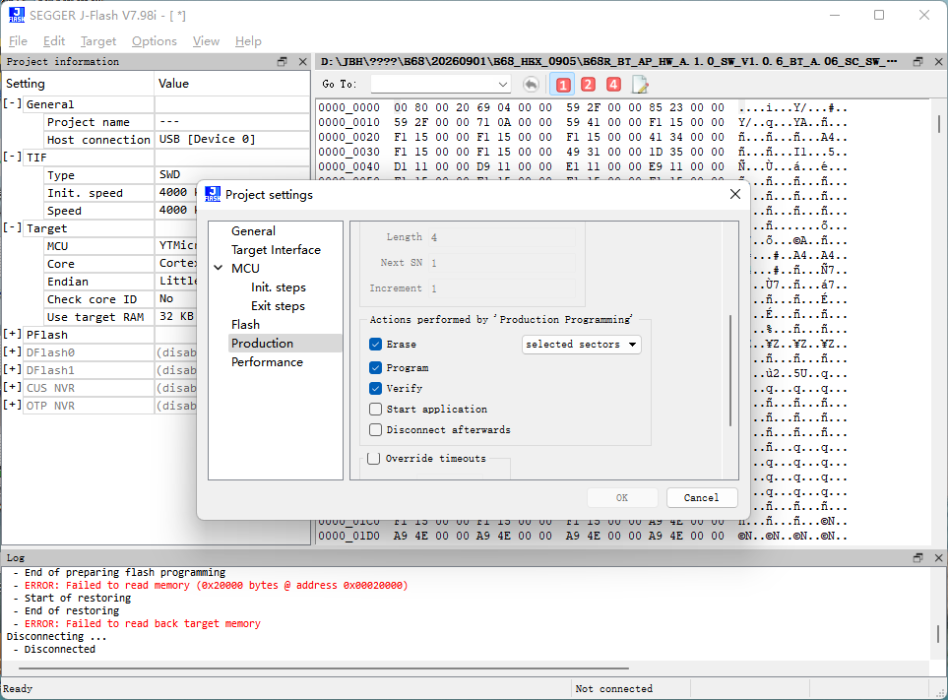The image size is (948, 700).
Task: Click the OK button in Project settings
Action: point(622,497)
